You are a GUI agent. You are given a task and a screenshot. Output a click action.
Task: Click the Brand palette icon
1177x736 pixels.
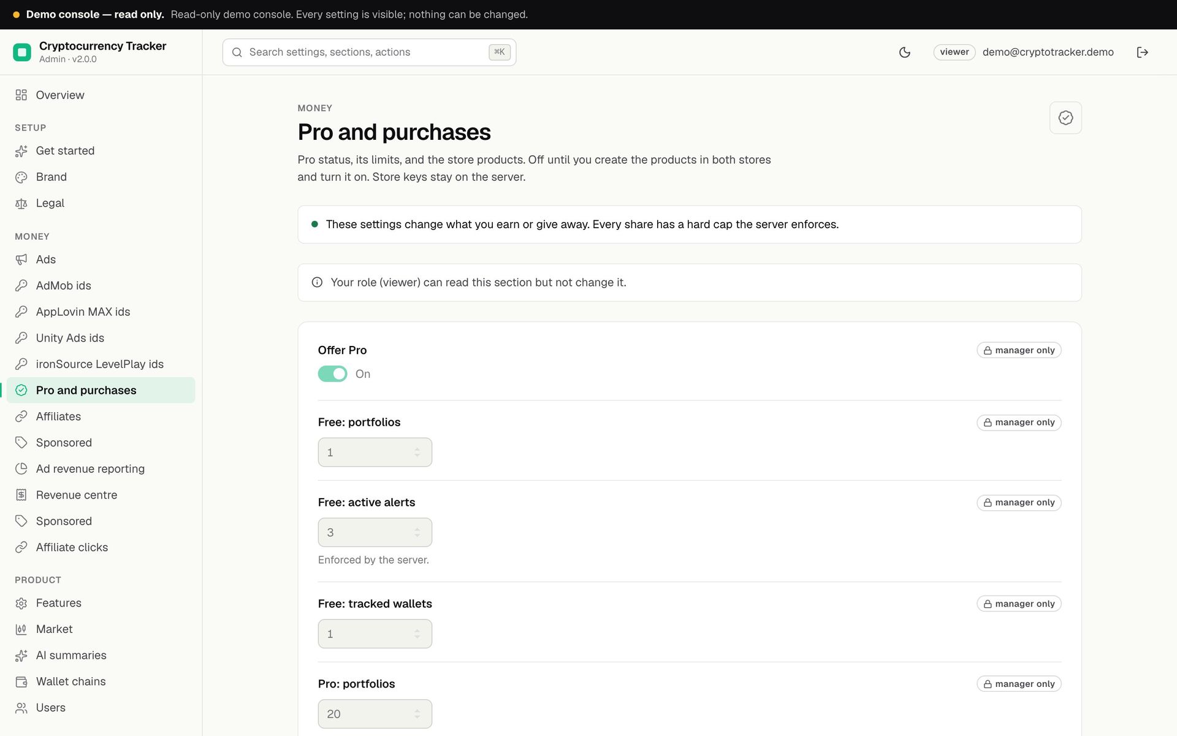pos(21,177)
